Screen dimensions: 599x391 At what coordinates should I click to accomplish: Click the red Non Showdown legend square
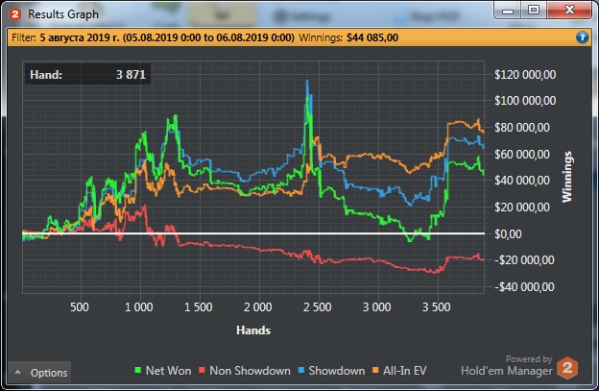(x=203, y=370)
